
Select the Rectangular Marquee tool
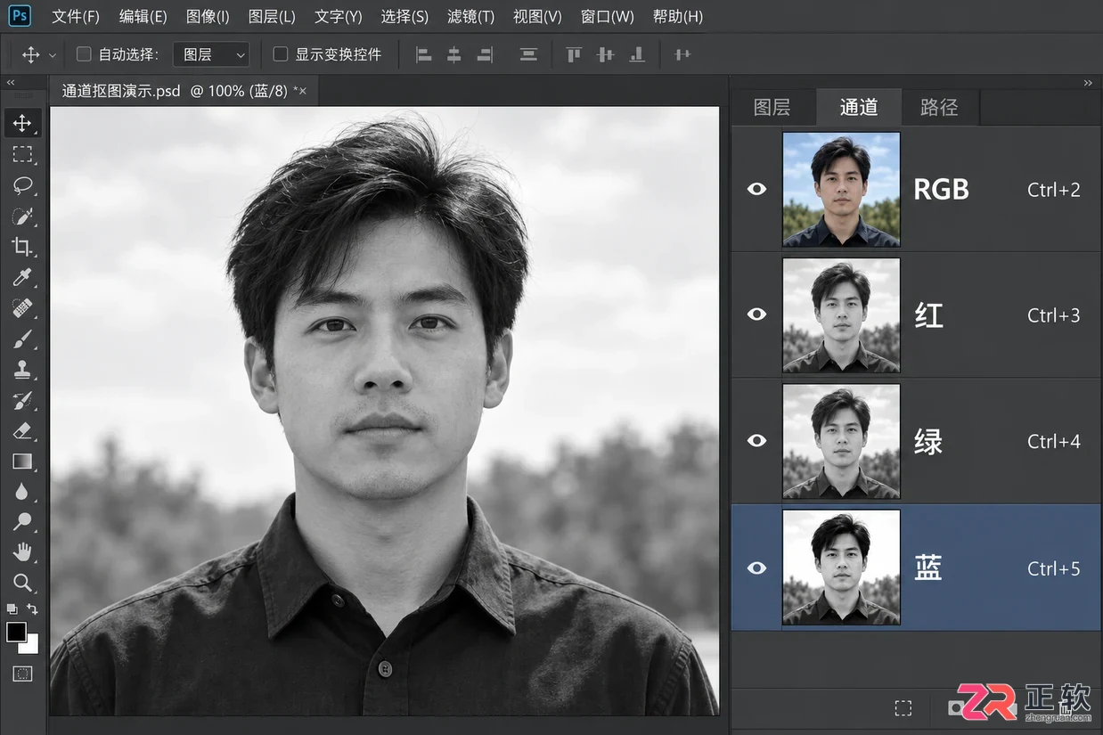pos(23,154)
